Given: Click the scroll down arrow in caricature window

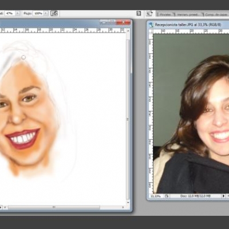Looking at the screenshot, I should pyautogui.click(x=128, y=203).
